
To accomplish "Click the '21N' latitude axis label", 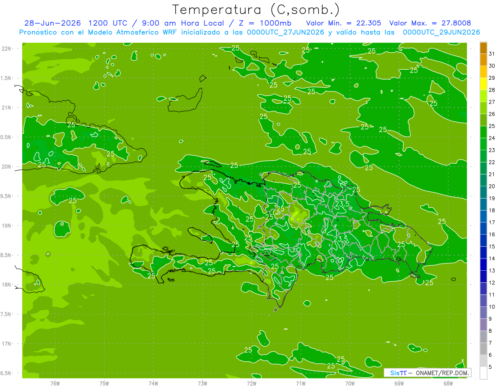I will (6, 107).
